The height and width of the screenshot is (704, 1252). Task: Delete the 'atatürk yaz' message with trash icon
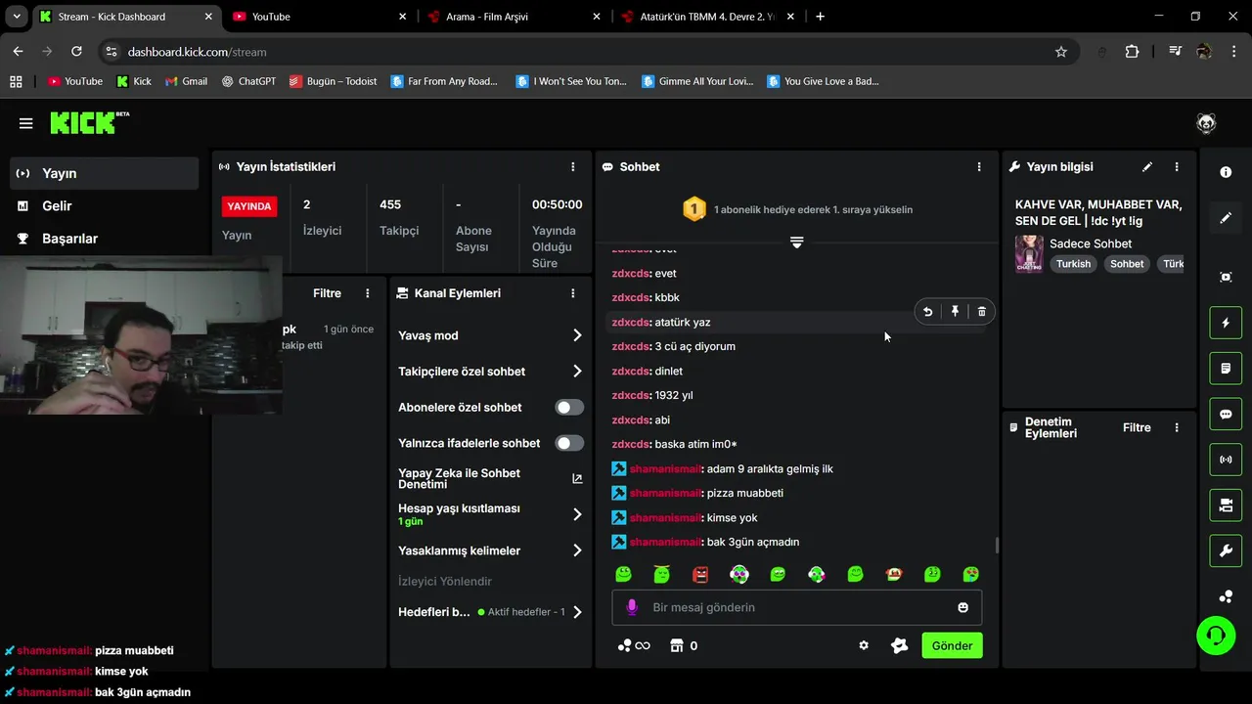pyautogui.click(x=982, y=312)
